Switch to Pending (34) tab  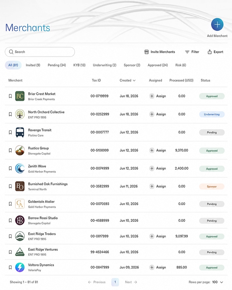tap(57, 65)
